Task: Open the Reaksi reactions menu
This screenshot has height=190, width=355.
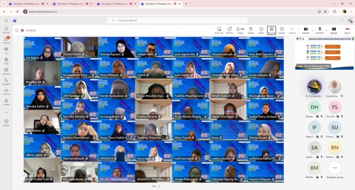Action: 261,30
